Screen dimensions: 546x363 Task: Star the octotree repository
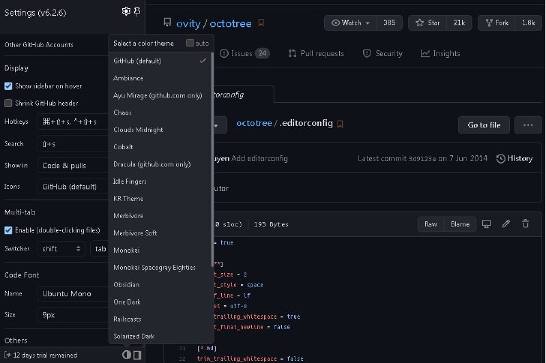[x=428, y=23]
